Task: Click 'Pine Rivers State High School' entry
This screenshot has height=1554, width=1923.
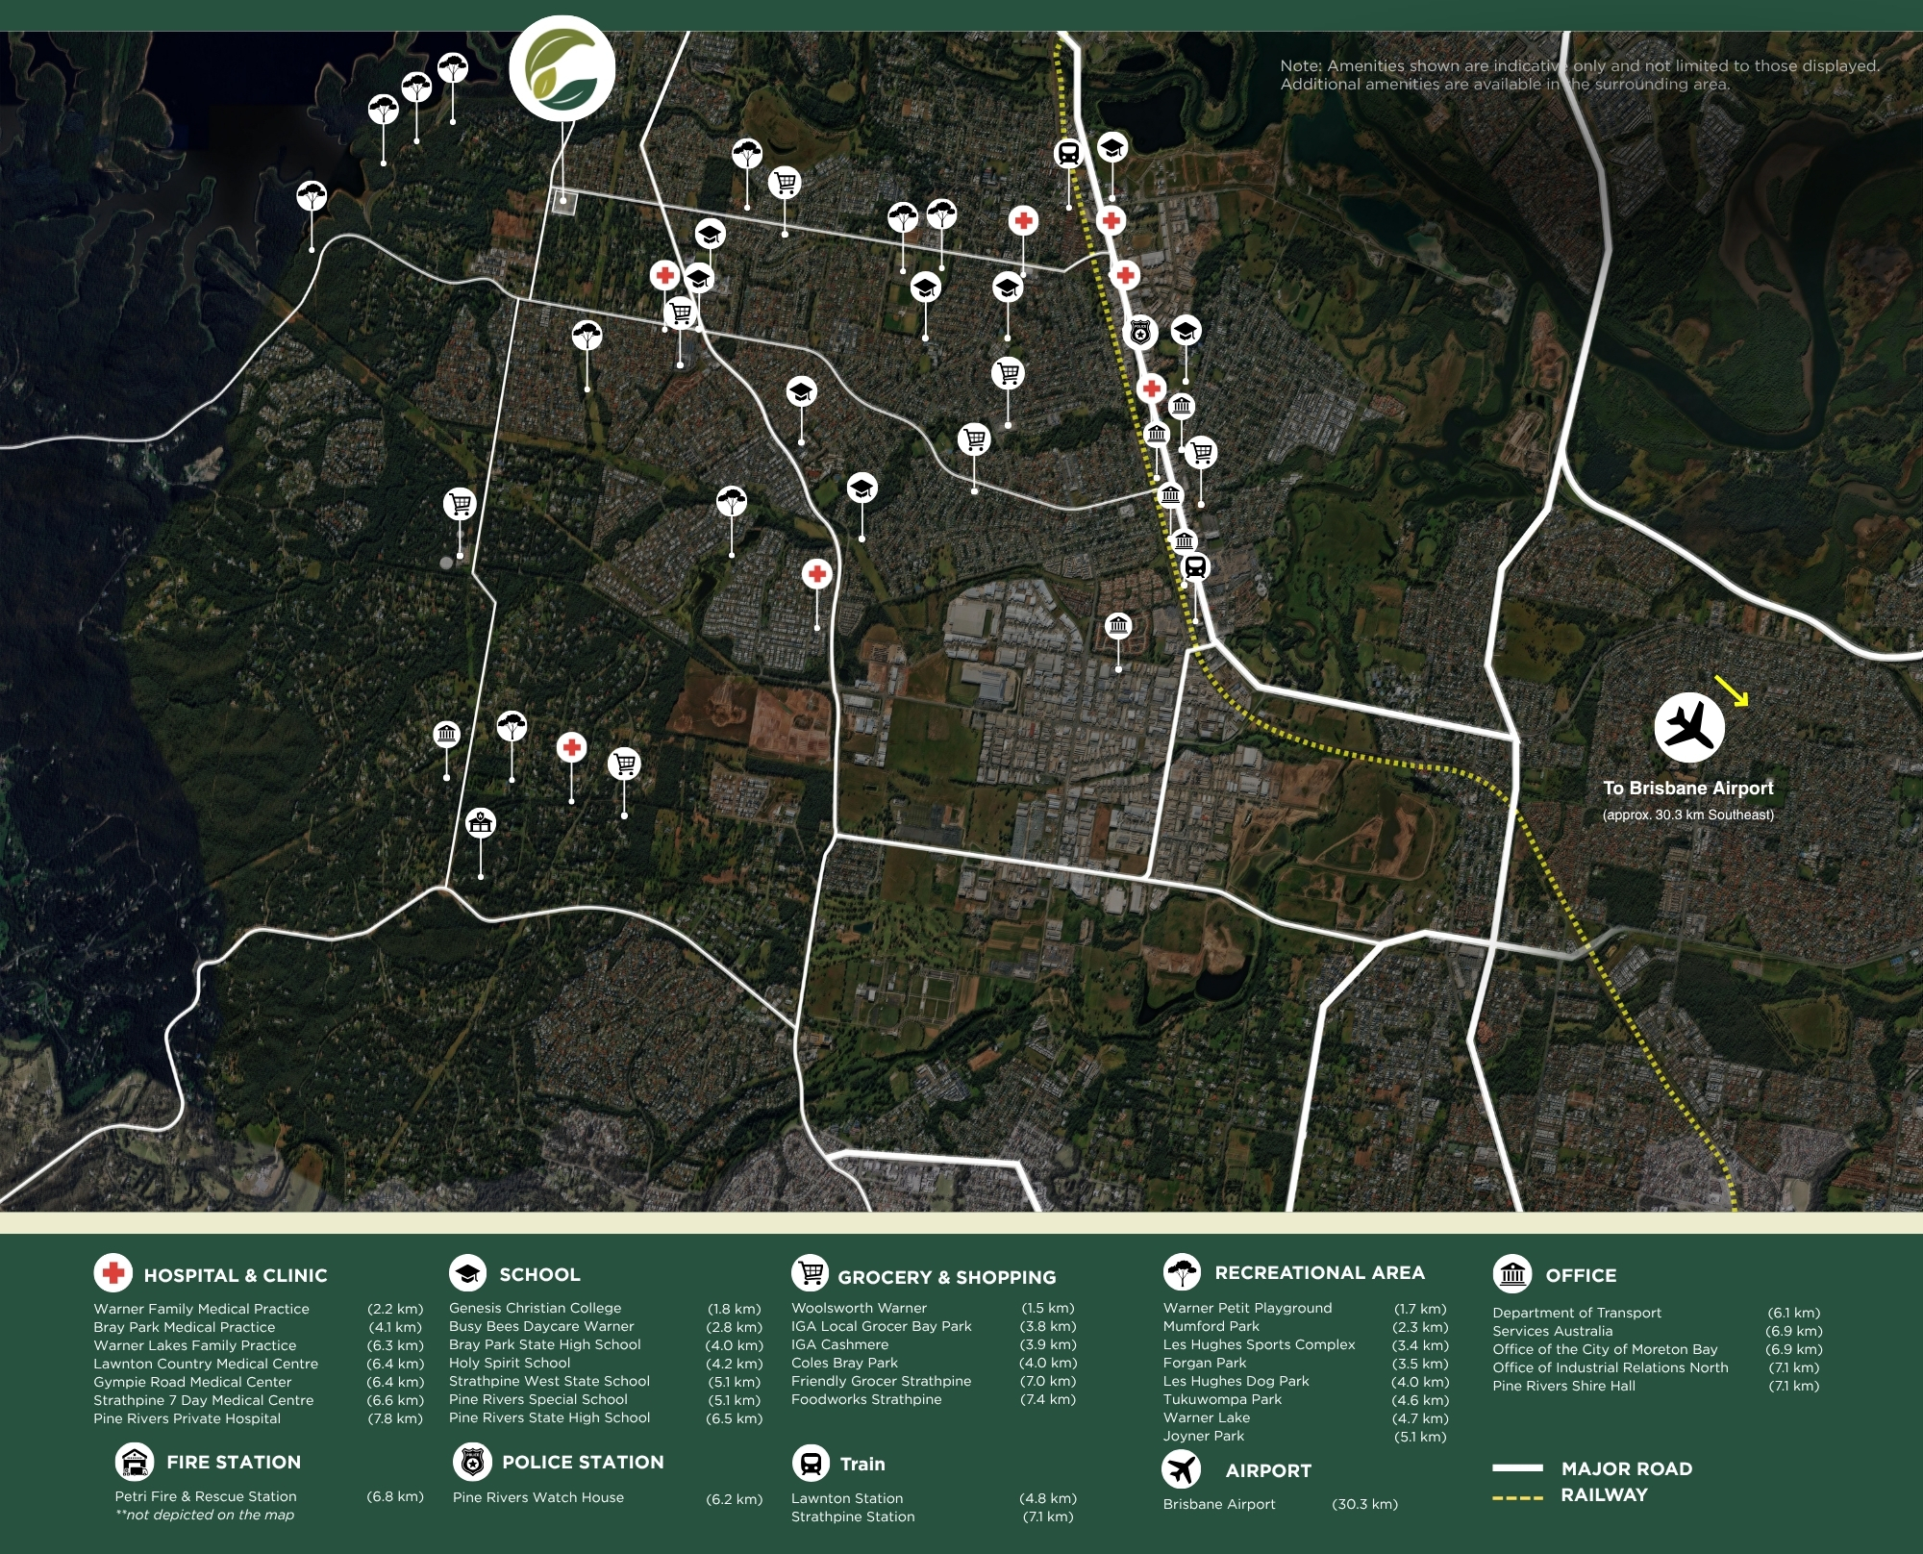Action: pos(549,1417)
